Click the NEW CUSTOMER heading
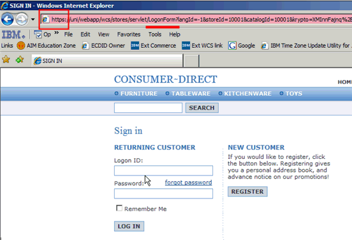This screenshot has width=352, height=240. click(x=256, y=147)
